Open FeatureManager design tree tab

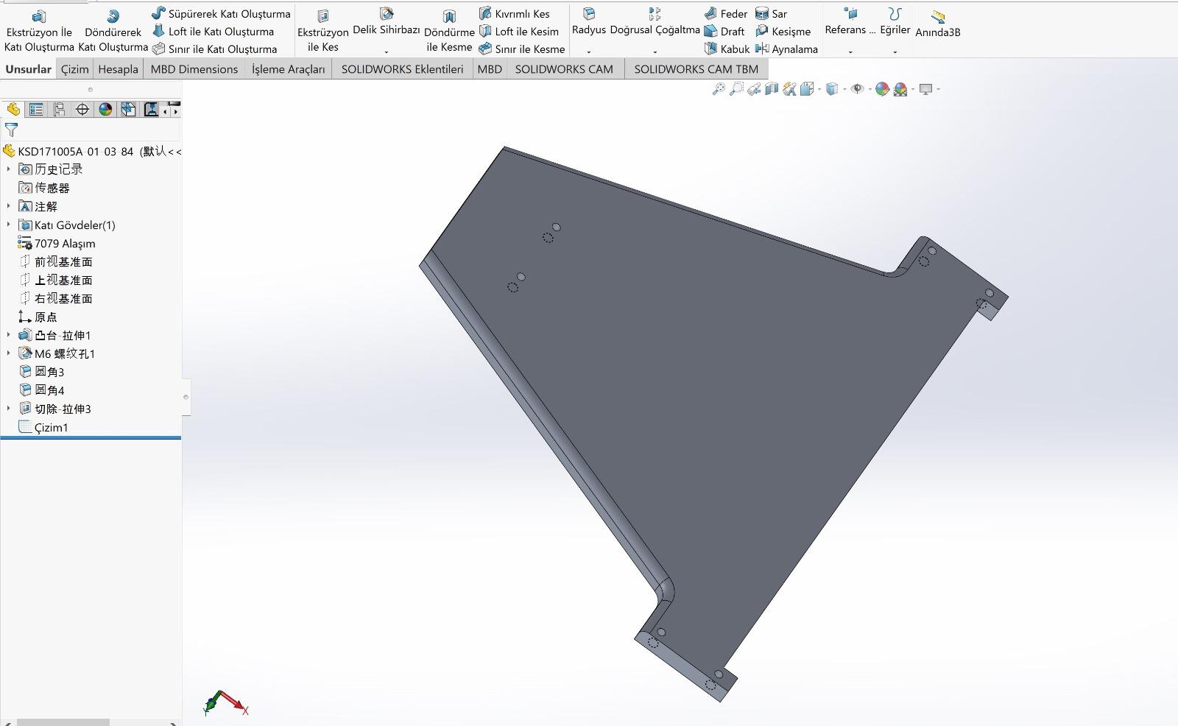(x=13, y=109)
